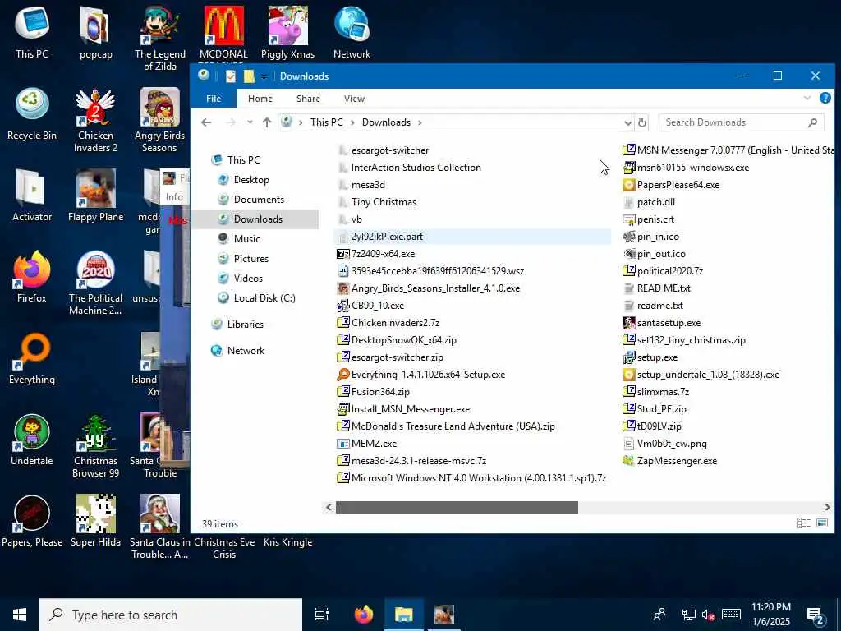Click This PC in the address breadcrumb
The image size is (841, 631).
tap(326, 122)
